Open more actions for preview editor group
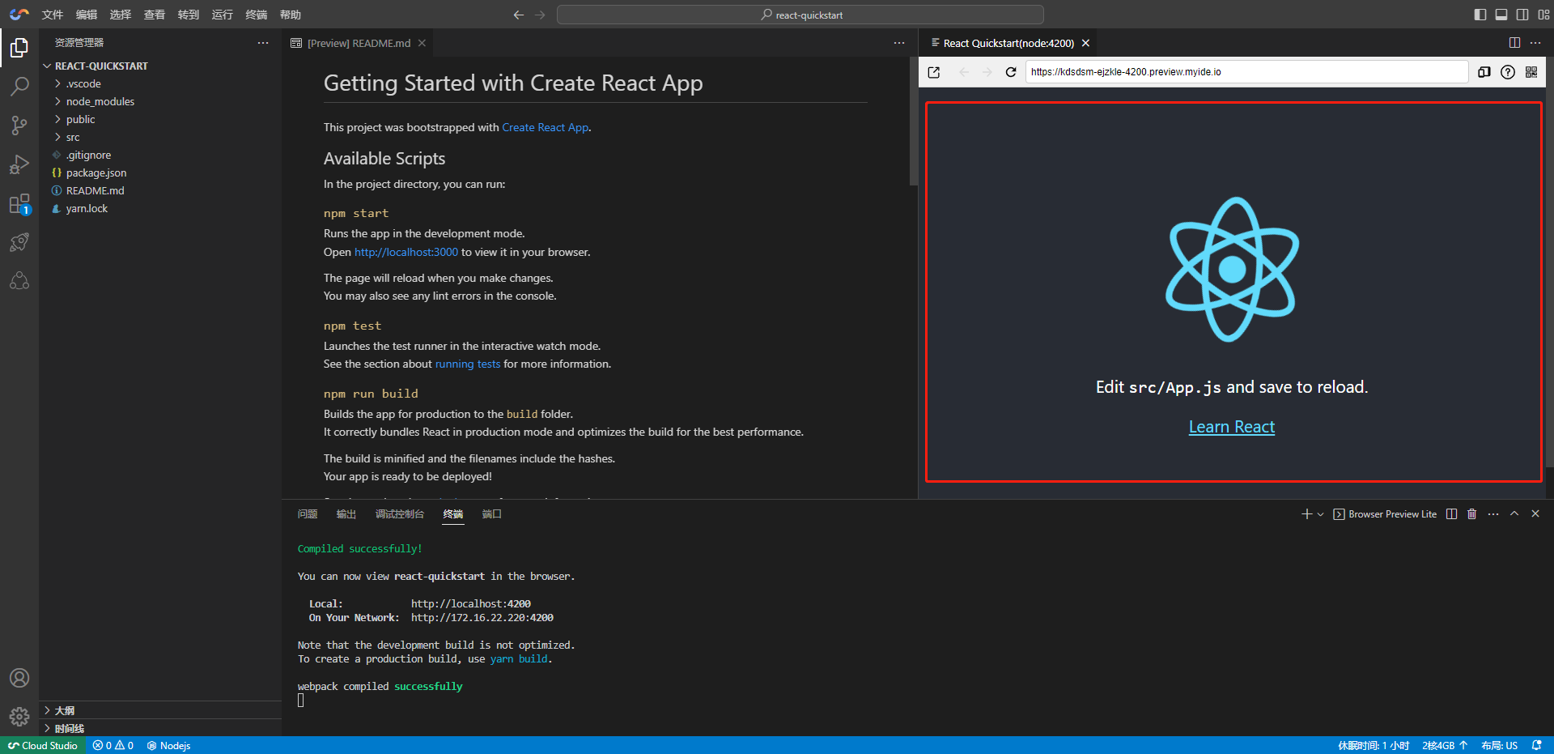The height and width of the screenshot is (754, 1554). tap(1535, 43)
